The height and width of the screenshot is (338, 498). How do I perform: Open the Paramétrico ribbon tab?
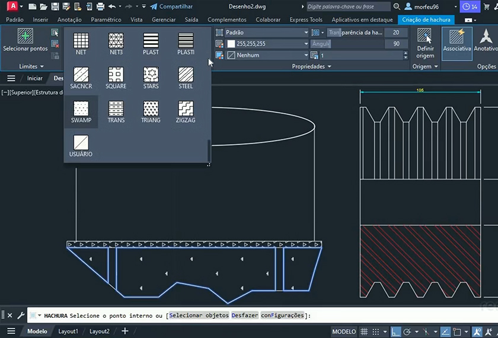click(106, 20)
